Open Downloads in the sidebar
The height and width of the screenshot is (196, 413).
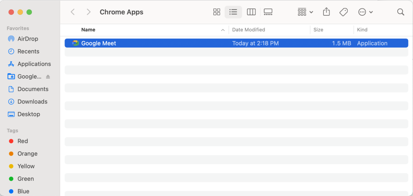pyautogui.click(x=32, y=102)
